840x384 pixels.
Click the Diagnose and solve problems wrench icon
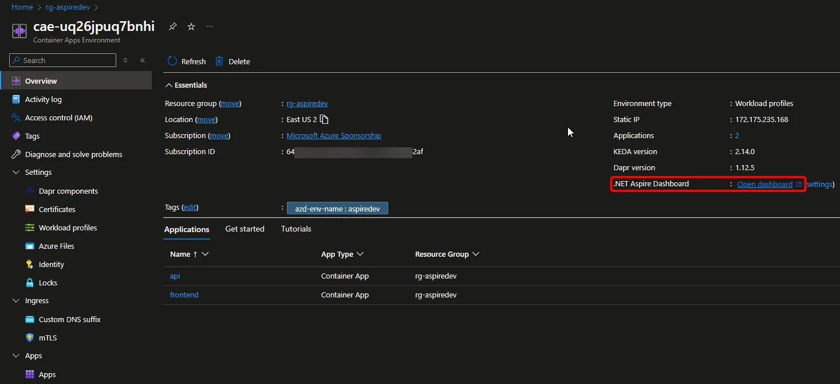pyautogui.click(x=15, y=154)
